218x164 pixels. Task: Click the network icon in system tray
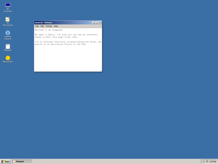point(207,162)
